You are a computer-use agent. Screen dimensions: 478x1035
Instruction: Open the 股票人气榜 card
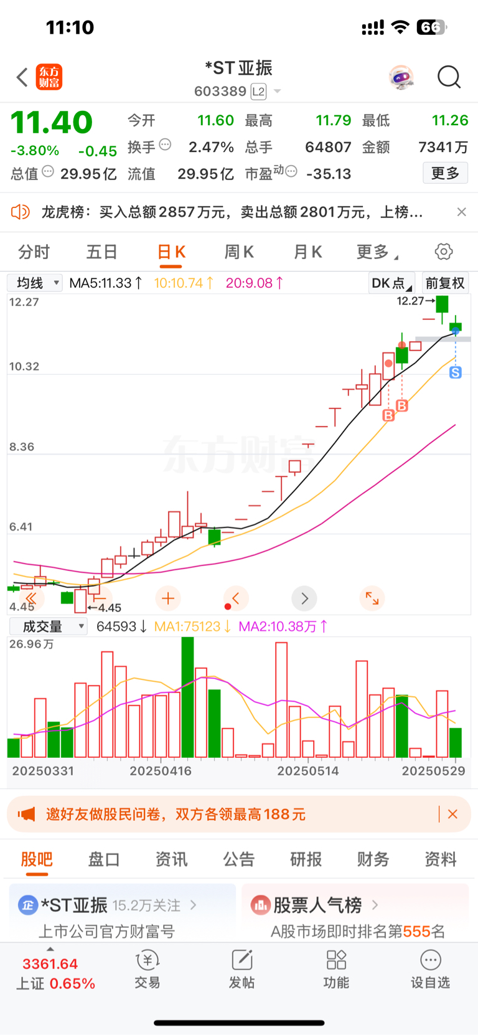click(355, 913)
